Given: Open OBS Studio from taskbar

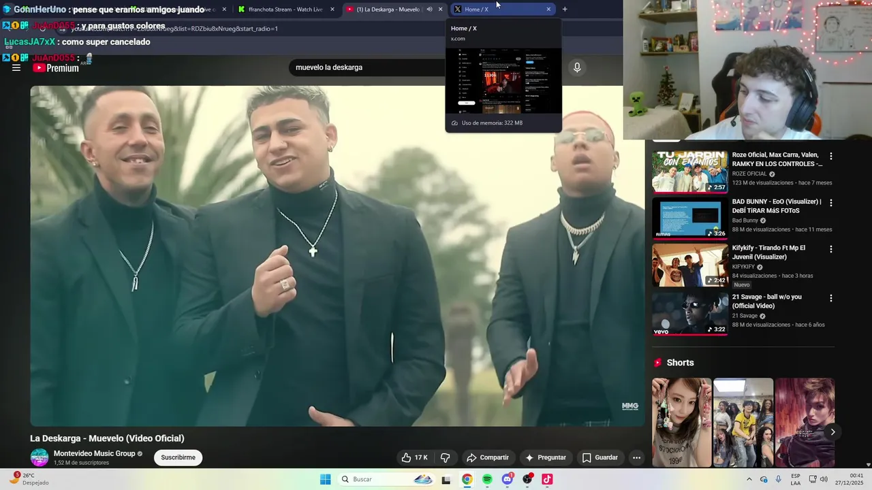Looking at the screenshot, I should [527, 479].
